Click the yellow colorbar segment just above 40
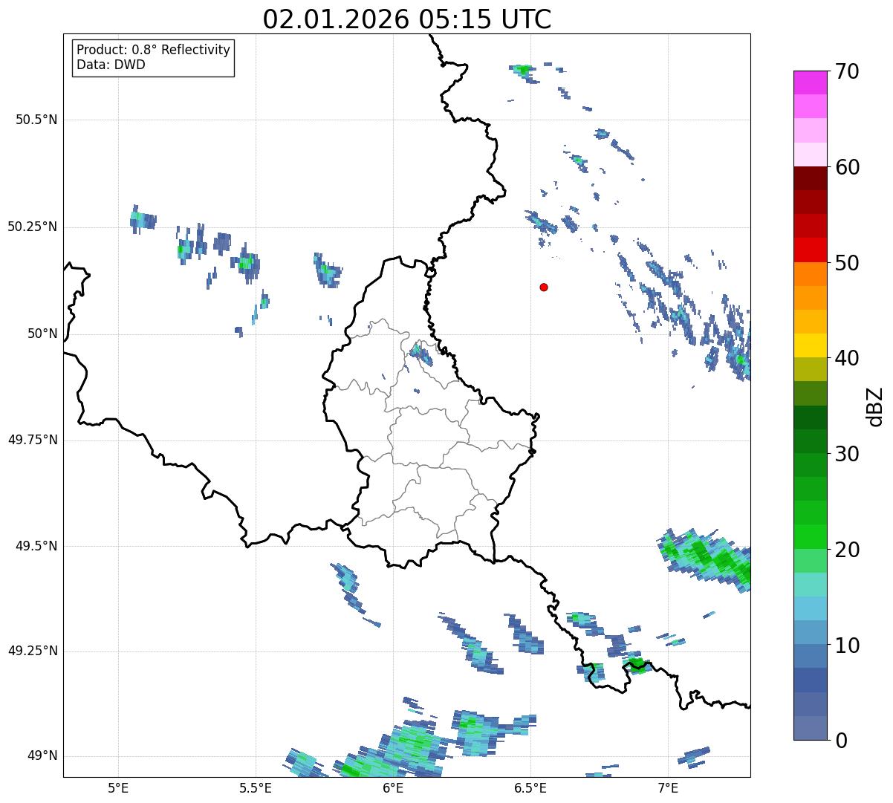This screenshot has width=893, height=803. (810, 346)
